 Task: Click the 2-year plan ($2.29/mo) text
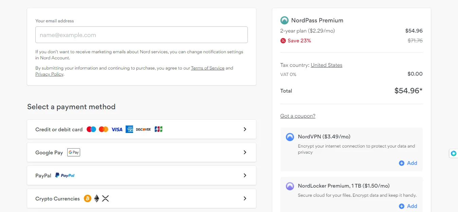tap(308, 31)
